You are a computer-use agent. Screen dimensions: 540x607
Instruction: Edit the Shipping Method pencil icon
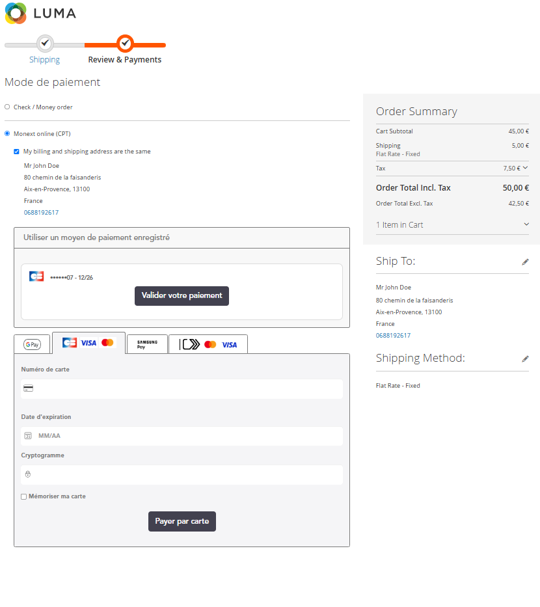pos(525,358)
